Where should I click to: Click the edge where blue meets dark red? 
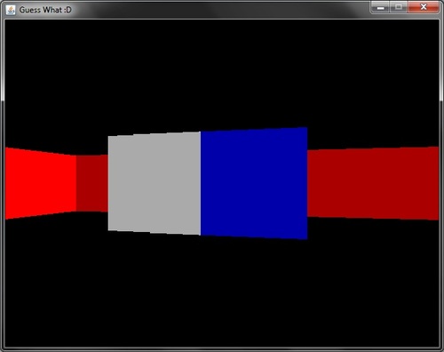(x=307, y=183)
